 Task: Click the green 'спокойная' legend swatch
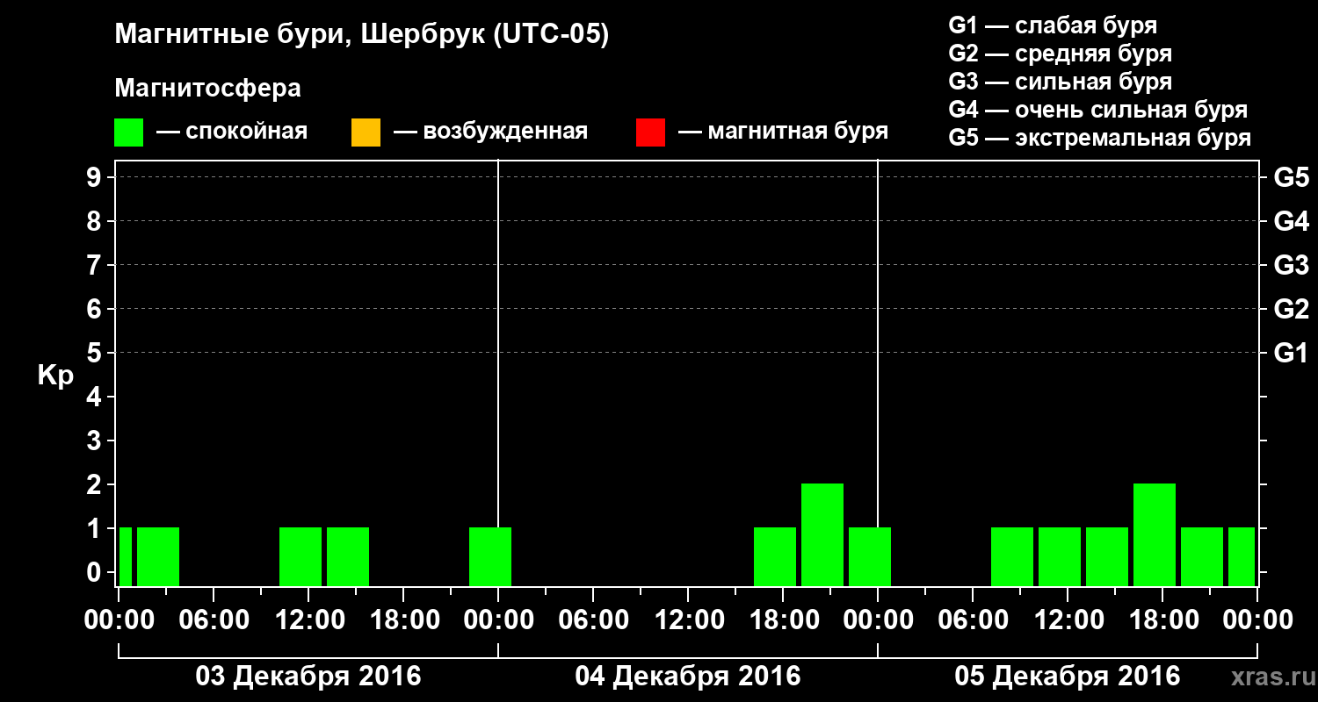[x=129, y=133]
